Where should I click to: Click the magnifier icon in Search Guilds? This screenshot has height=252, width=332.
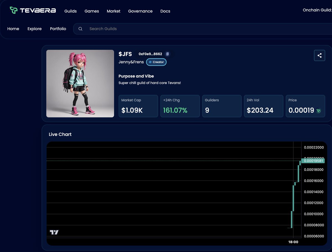click(x=80, y=29)
